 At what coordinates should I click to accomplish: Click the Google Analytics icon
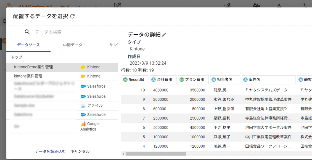click(83, 124)
